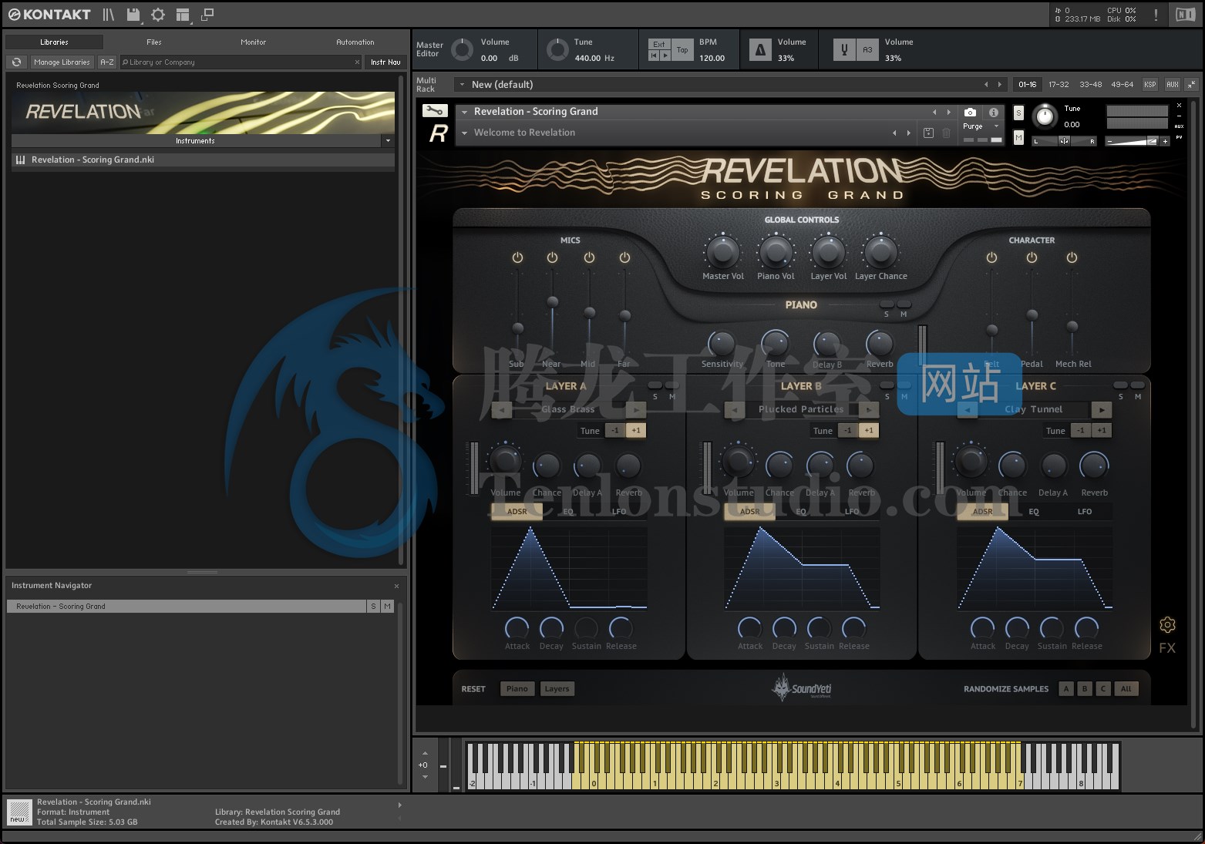Toggle the Mid mic power button

pyautogui.click(x=589, y=257)
